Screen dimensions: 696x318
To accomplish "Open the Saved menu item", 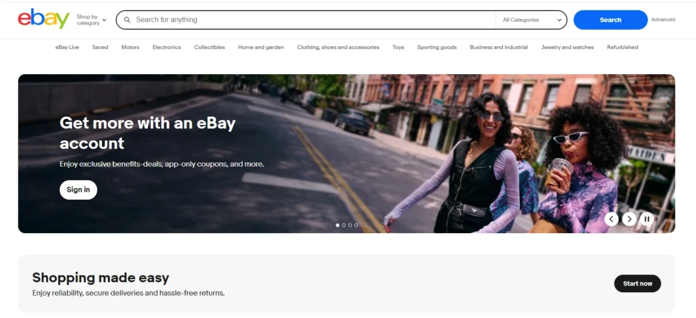I will [x=100, y=47].
